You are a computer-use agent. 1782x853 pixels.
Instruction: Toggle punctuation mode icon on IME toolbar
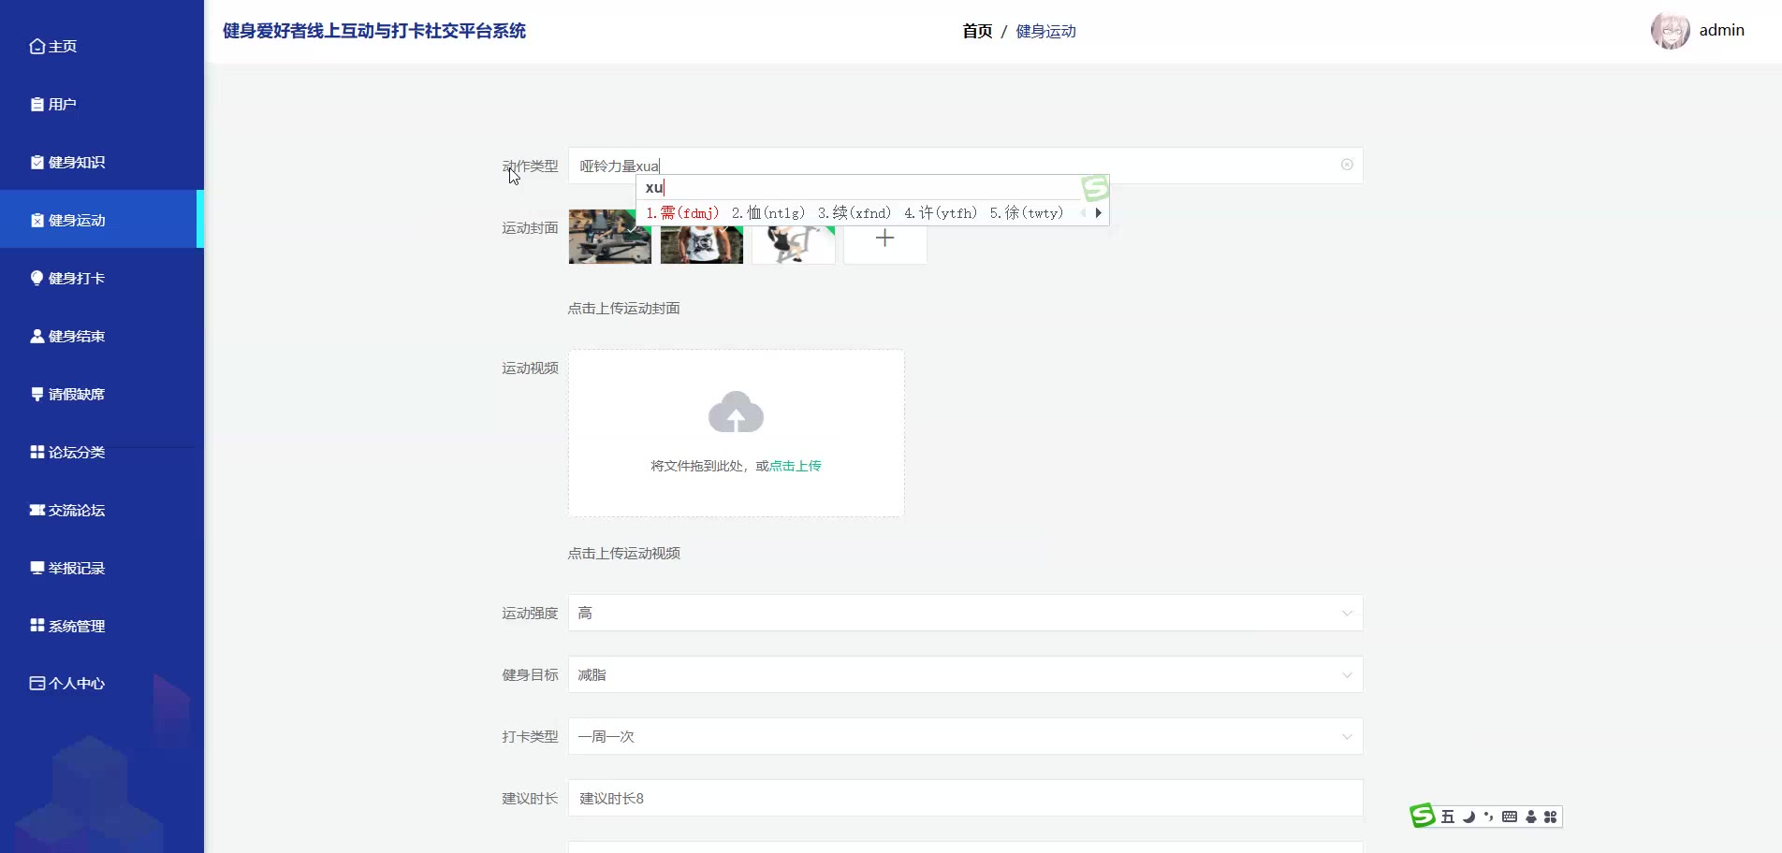pos(1488,817)
